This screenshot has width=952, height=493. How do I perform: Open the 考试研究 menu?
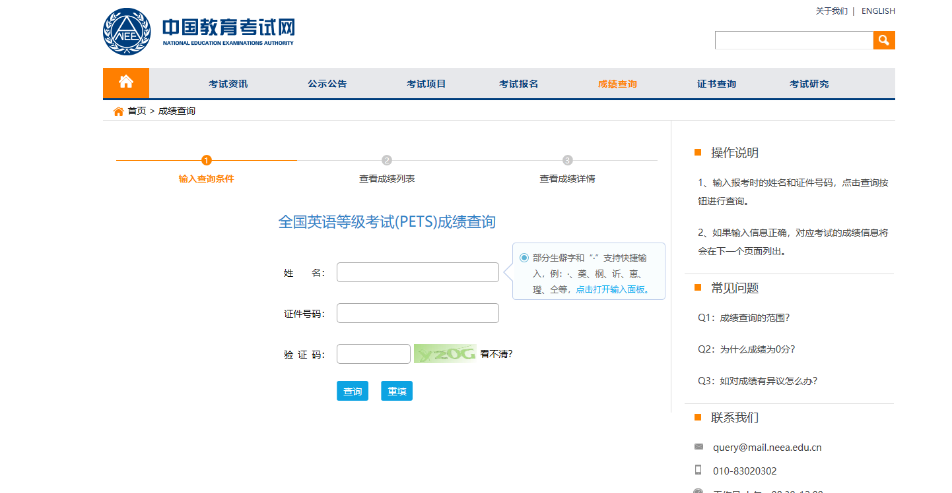(x=809, y=84)
